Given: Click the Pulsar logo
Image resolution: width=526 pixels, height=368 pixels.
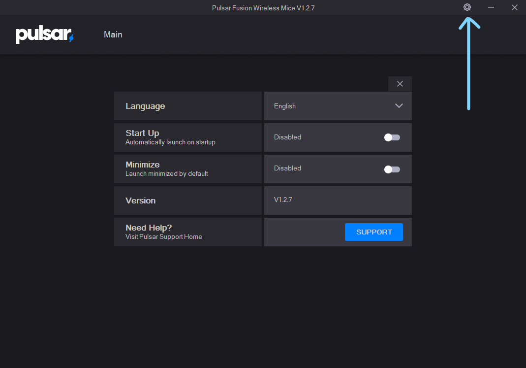Looking at the screenshot, I should pos(44,35).
